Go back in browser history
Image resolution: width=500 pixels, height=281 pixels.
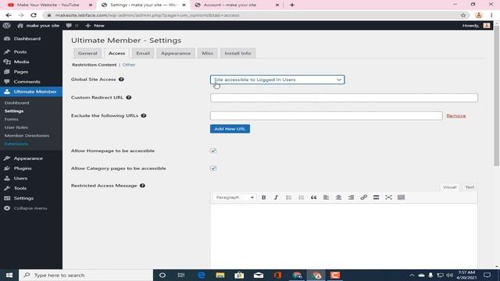coord(9,16)
